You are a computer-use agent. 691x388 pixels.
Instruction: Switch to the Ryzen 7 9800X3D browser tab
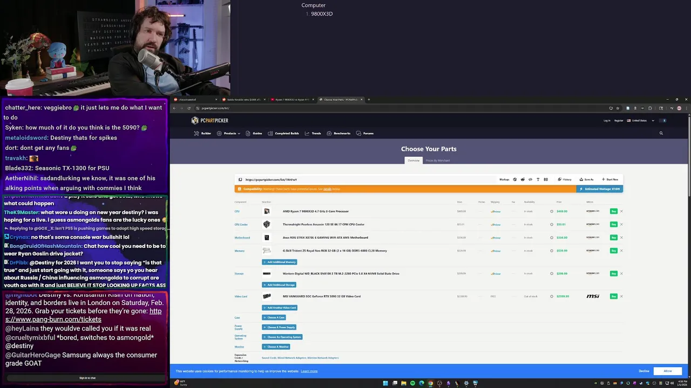(x=292, y=99)
